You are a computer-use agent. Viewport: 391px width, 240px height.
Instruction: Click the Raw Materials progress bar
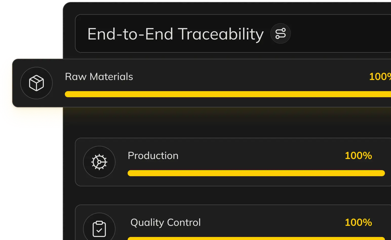coord(228,94)
